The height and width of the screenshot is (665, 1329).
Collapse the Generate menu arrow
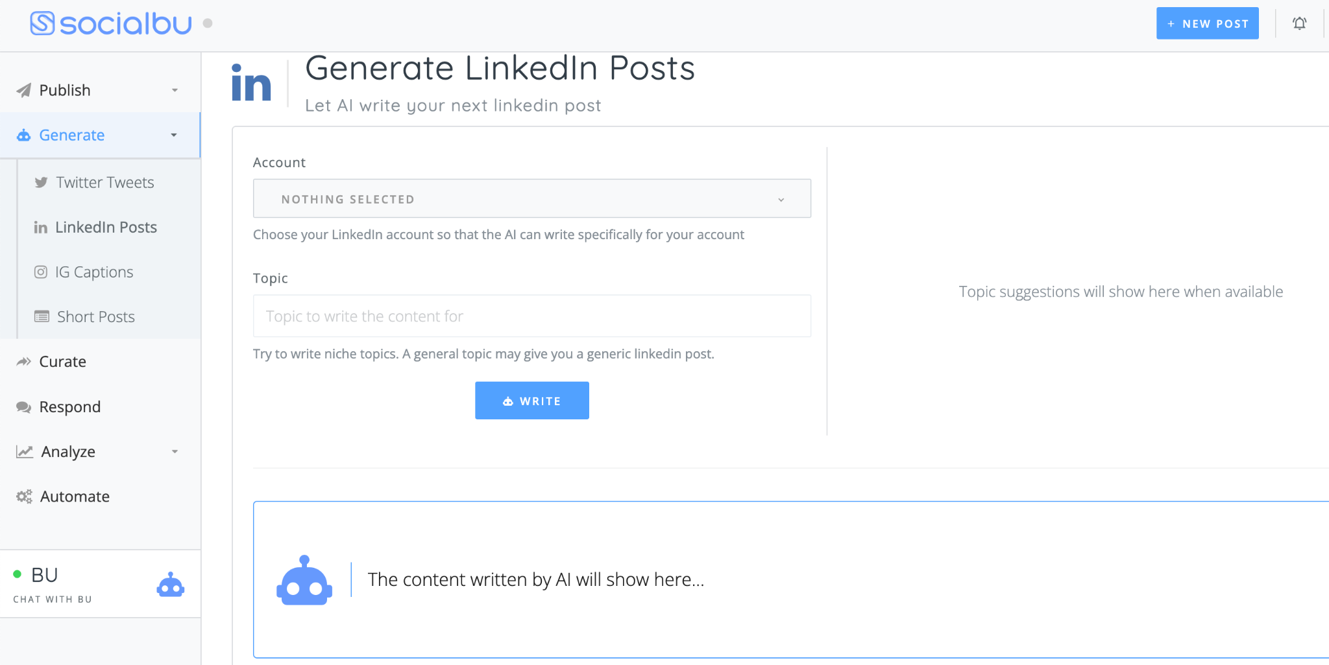[x=174, y=135]
